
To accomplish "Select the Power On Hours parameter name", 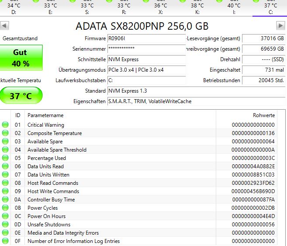I will (x=46, y=216).
